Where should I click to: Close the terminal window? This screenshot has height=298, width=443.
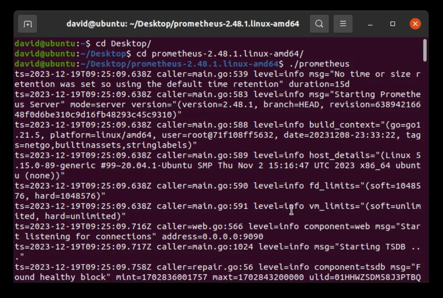tap(415, 24)
